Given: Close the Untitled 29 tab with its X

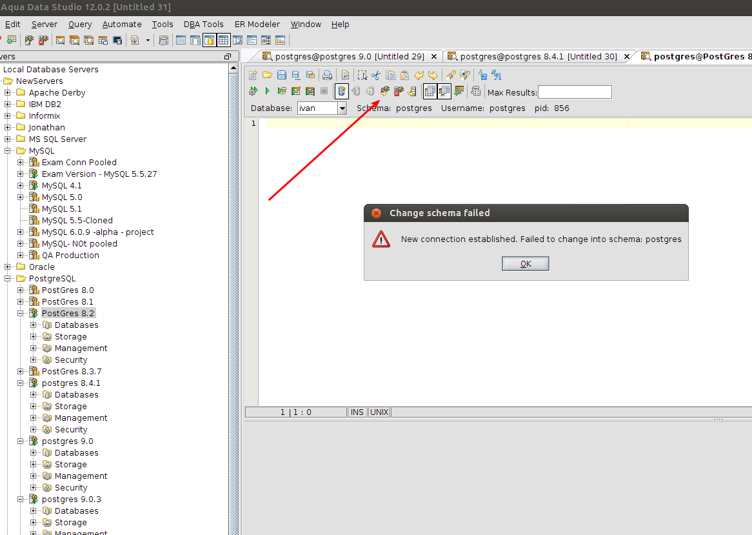Looking at the screenshot, I should coord(434,57).
